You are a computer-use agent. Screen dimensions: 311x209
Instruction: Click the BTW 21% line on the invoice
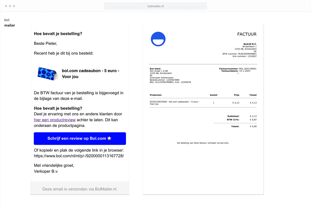238,120
